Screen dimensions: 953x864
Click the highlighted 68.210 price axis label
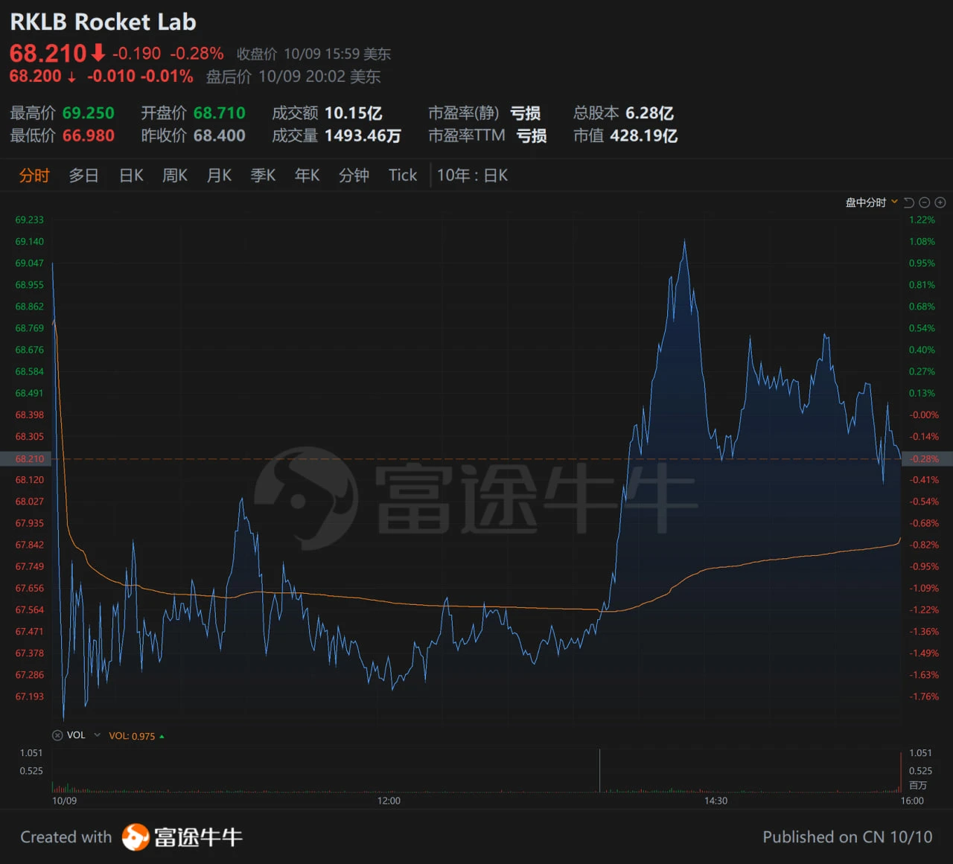[x=26, y=458]
